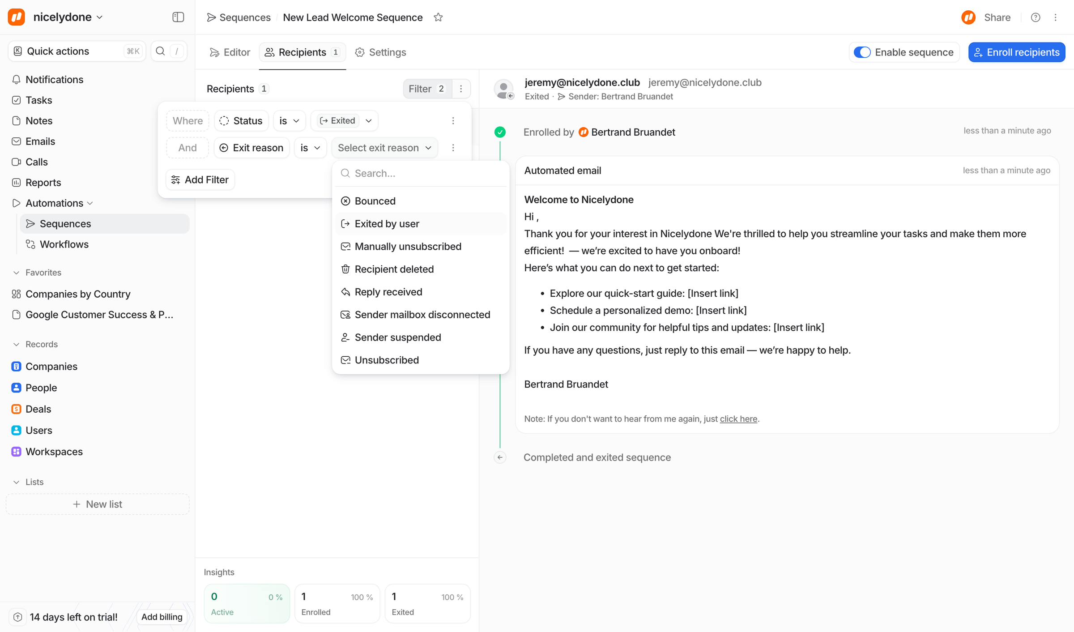This screenshot has width=1074, height=632.
Task: Click the Enroll recipients button
Action: pos(1017,52)
